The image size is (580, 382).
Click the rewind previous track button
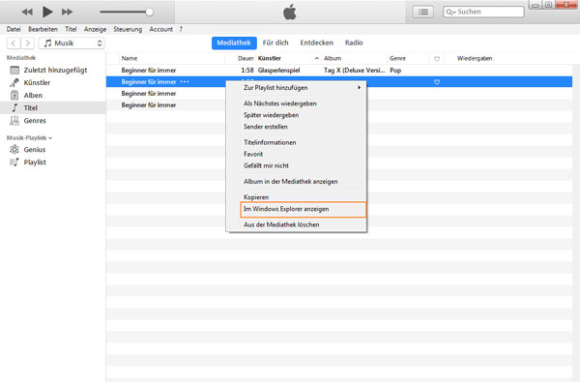(x=27, y=12)
